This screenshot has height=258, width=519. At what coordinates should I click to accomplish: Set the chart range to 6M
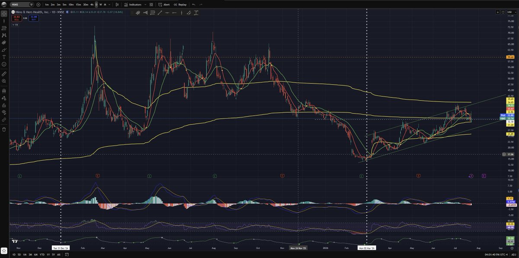[x=36, y=255]
